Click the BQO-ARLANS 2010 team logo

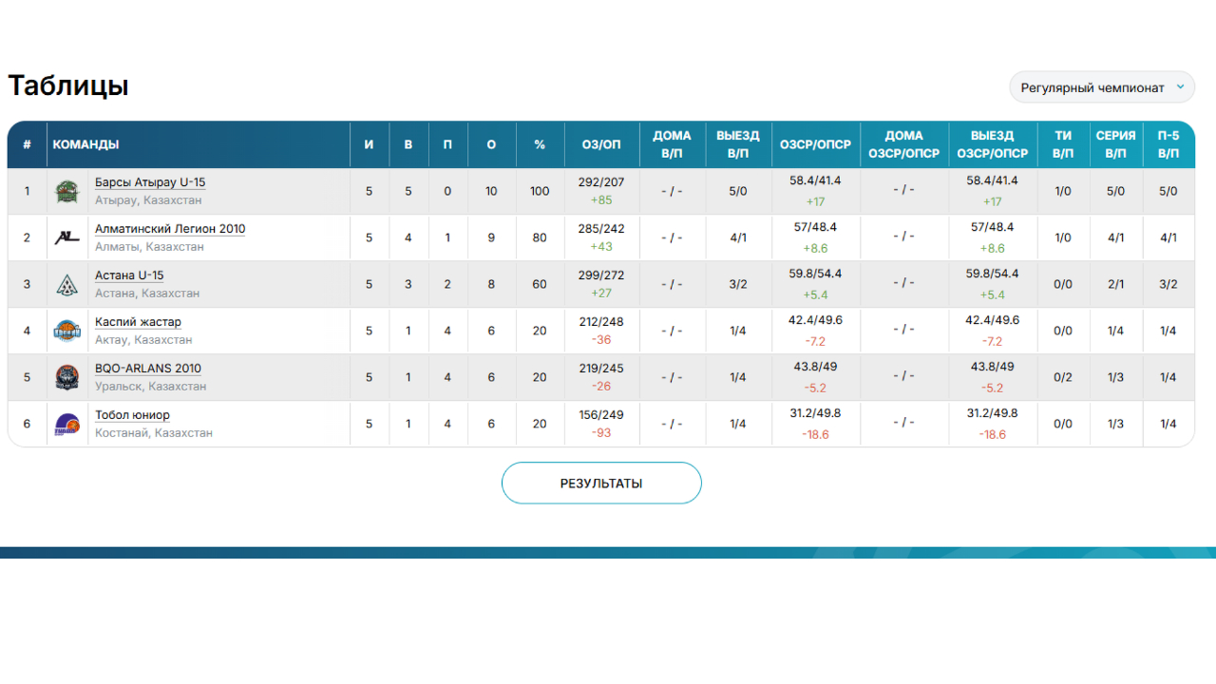(x=66, y=377)
